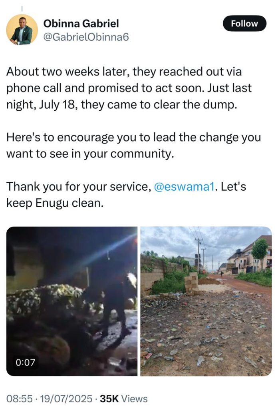This screenshot has height=411, width=278.
Task: Click the 19/07/2025 post date
Action: [x=66, y=399]
